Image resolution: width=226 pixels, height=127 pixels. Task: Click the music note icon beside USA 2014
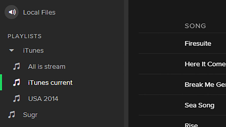tap(17, 98)
